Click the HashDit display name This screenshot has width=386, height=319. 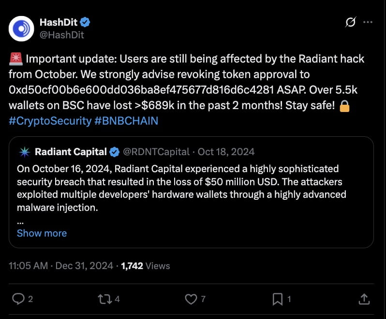[59, 22]
